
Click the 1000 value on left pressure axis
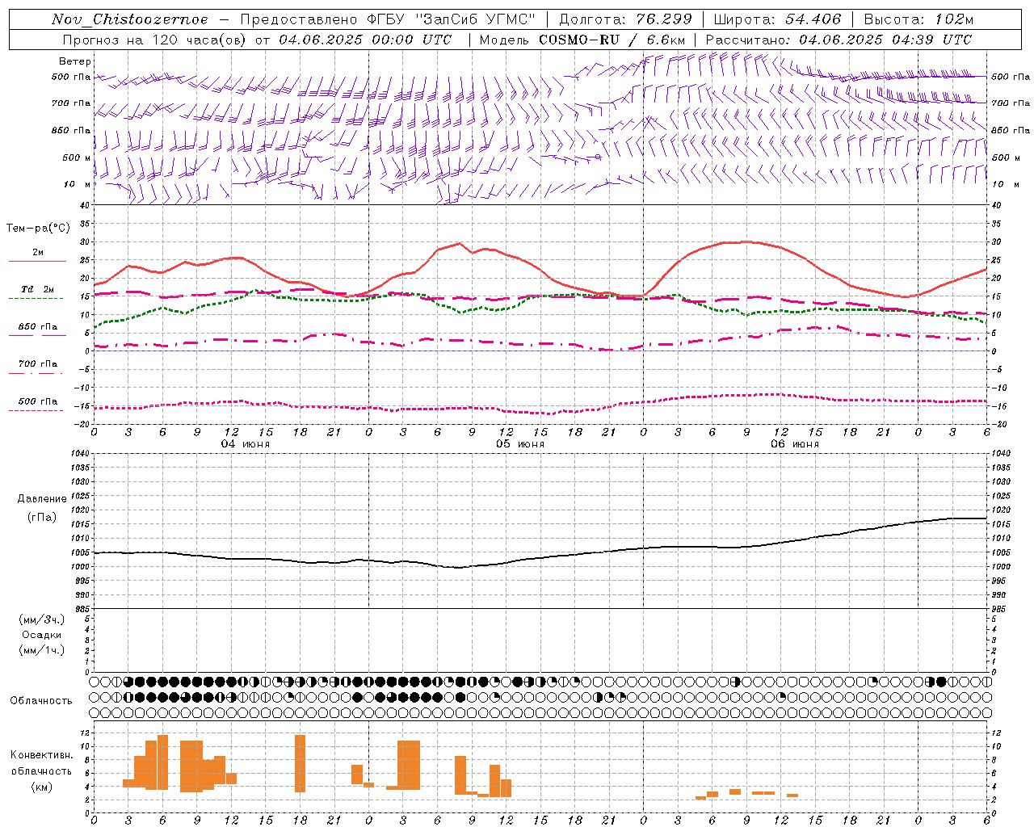(x=79, y=567)
